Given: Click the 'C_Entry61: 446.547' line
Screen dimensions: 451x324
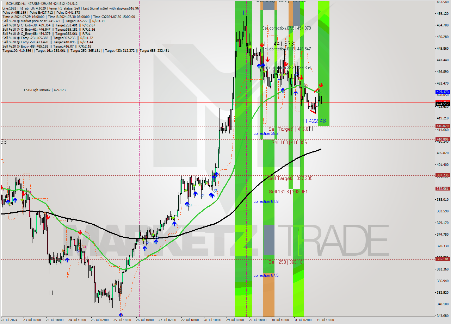Looking at the screenshot, I should (x=49, y=29).
